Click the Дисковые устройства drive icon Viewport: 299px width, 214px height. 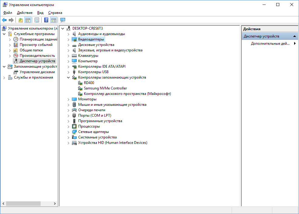click(x=74, y=45)
